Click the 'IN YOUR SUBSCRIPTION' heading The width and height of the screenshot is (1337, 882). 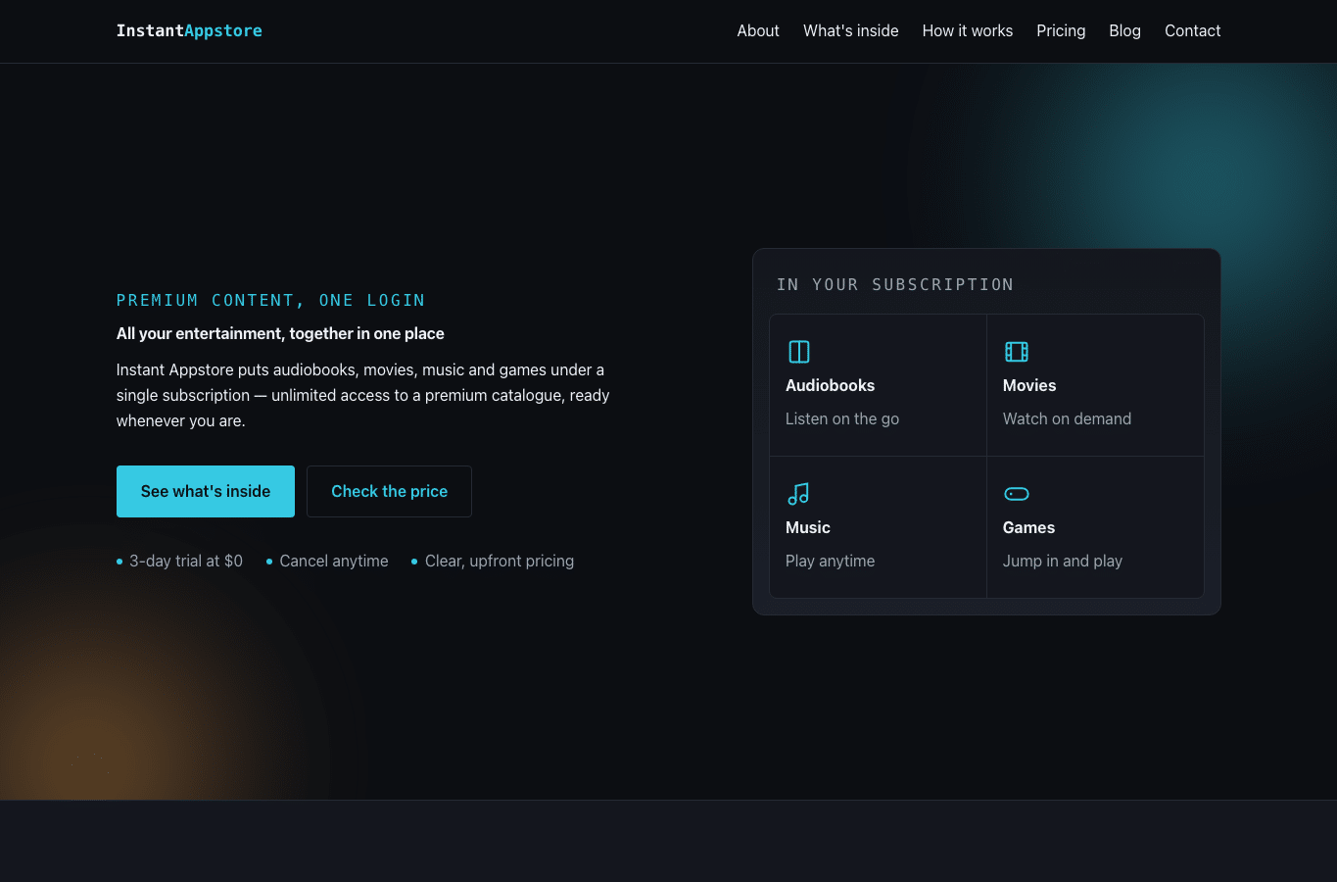click(x=895, y=284)
